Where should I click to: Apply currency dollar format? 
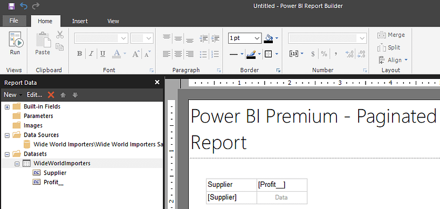(313, 53)
